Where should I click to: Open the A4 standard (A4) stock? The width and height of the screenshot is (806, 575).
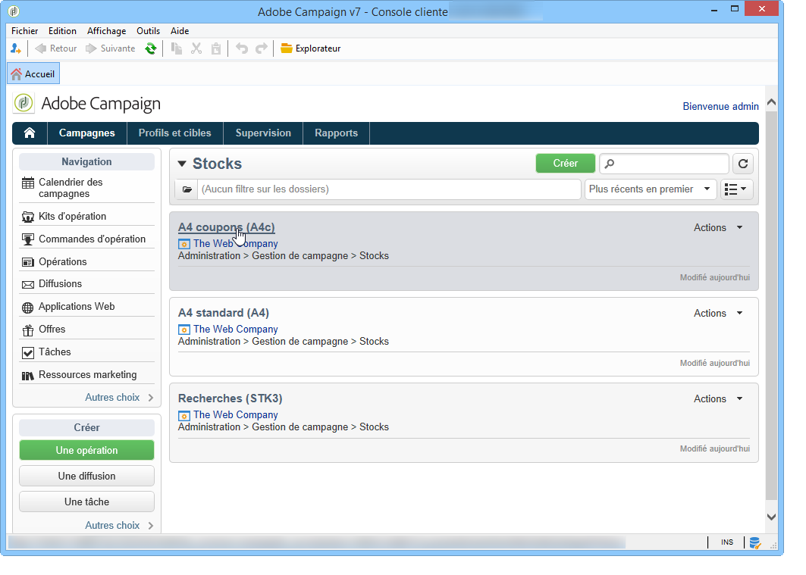(x=224, y=313)
